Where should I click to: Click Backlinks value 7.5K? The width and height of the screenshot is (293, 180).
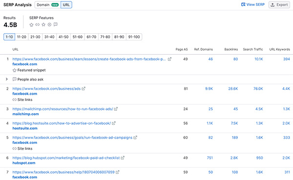pos(234,123)
